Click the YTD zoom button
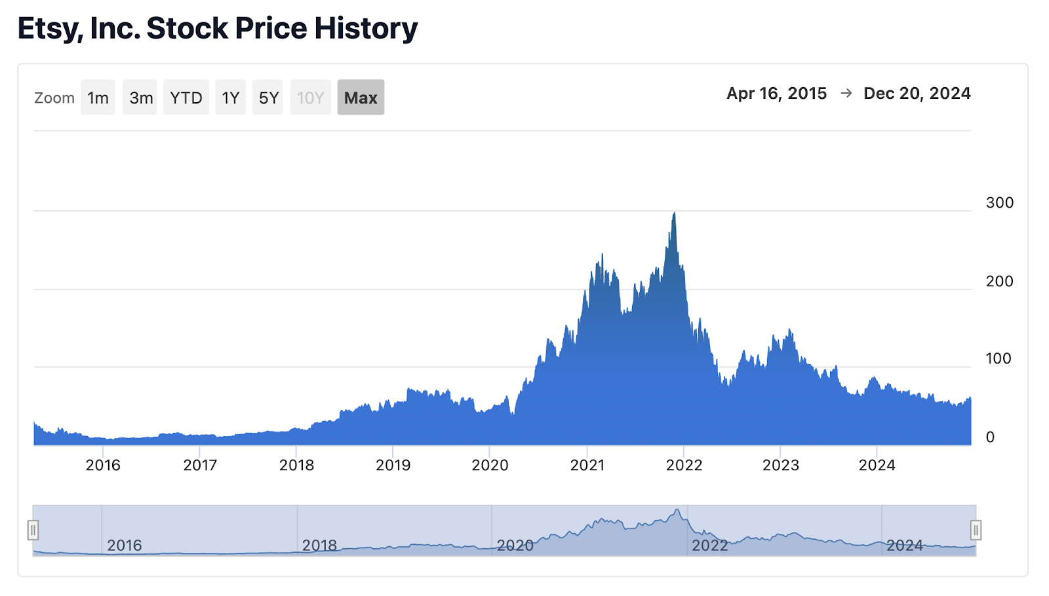The image size is (1049, 596). click(x=186, y=97)
